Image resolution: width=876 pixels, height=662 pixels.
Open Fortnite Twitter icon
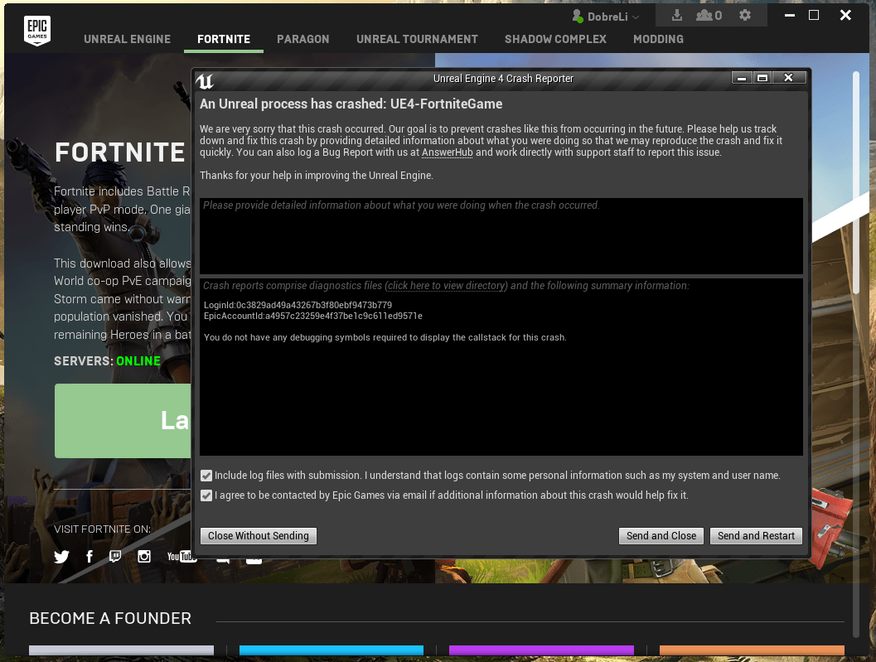[61, 557]
